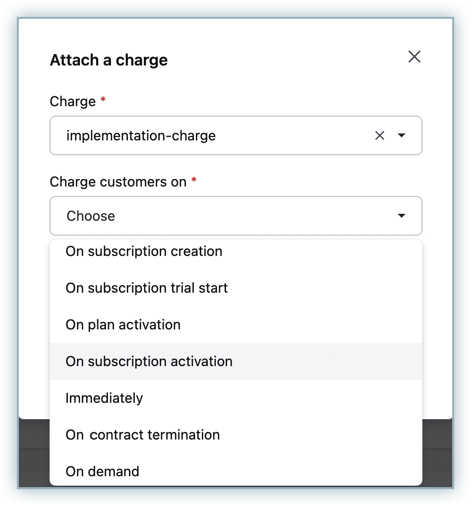Click the Charge customers on label
471x506 pixels.
point(118,182)
